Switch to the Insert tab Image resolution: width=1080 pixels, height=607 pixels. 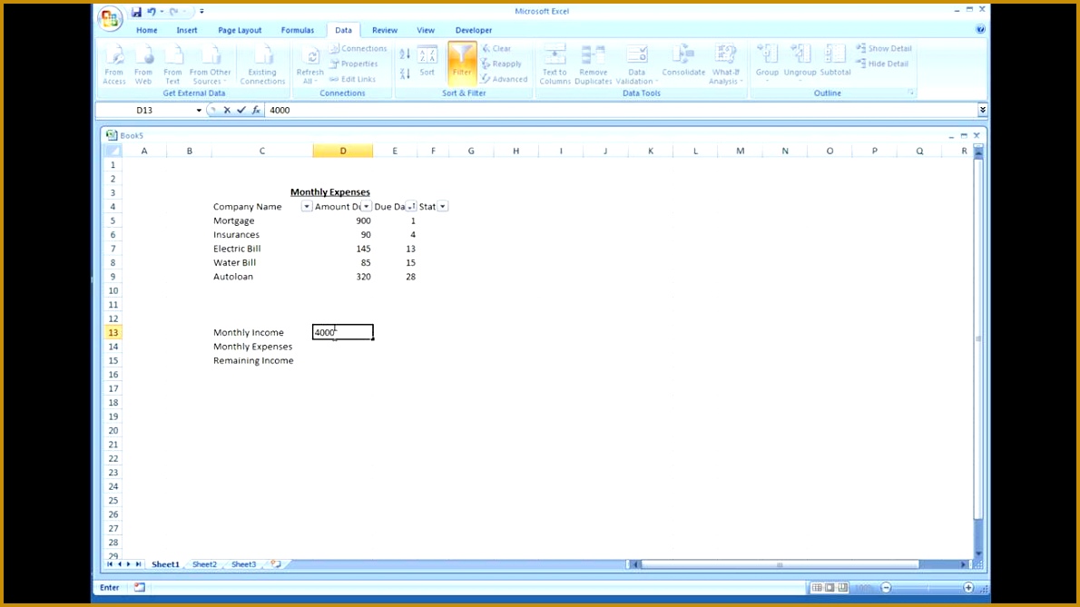click(187, 30)
